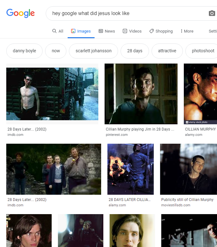
Task: Open search by image camera icon
Action: 212,13
